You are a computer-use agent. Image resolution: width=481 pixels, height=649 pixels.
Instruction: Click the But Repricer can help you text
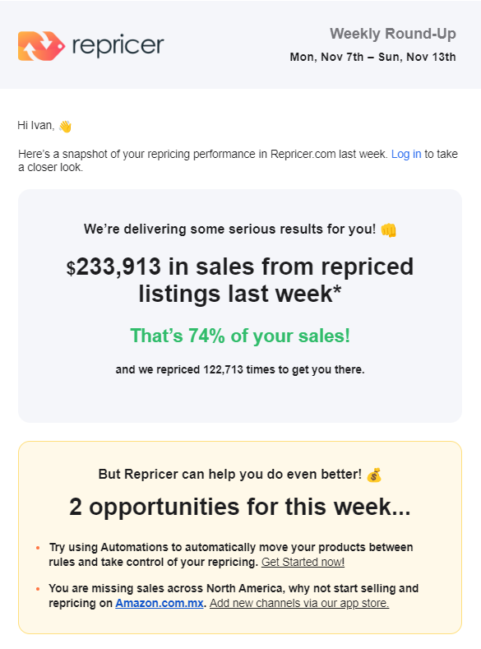pos(230,474)
